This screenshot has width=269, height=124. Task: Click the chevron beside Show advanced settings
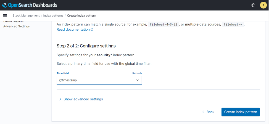point(60,99)
